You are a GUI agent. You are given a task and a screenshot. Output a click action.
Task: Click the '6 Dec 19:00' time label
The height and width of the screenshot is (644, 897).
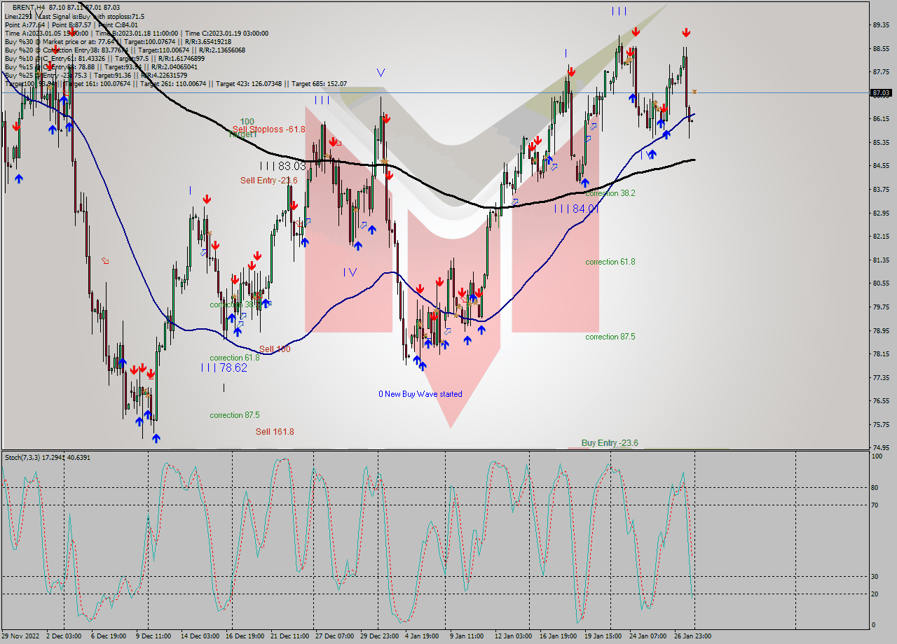110,636
